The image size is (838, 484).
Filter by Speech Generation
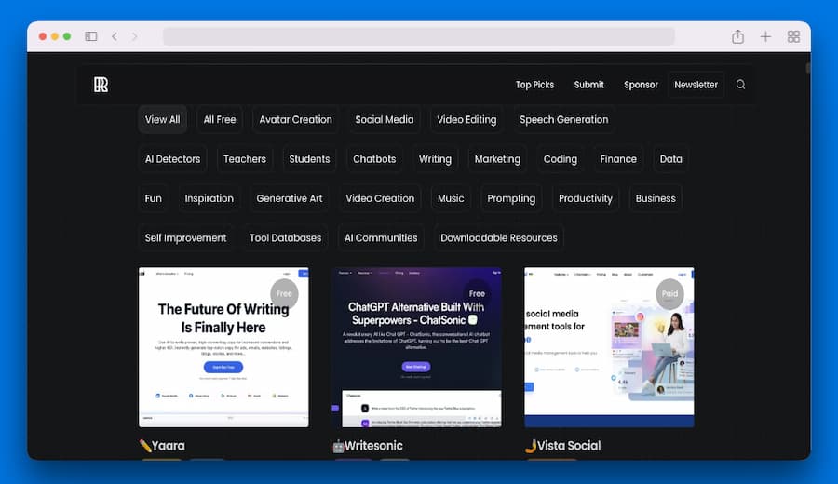click(x=564, y=120)
